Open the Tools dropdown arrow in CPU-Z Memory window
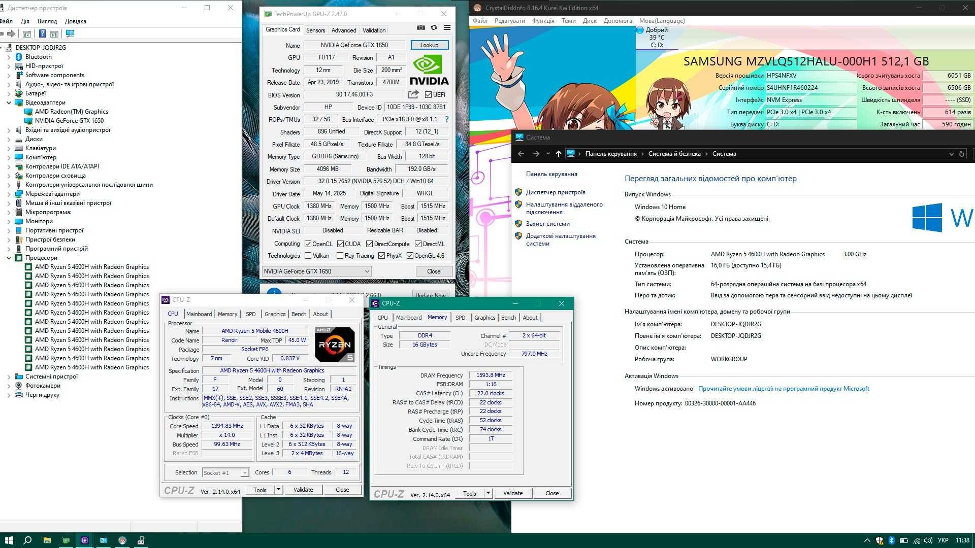 coord(488,493)
